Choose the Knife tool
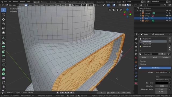The height and width of the screenshot is (97, 172). coord(3,65)
